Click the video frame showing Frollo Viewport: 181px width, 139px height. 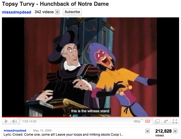pos(91,67)
